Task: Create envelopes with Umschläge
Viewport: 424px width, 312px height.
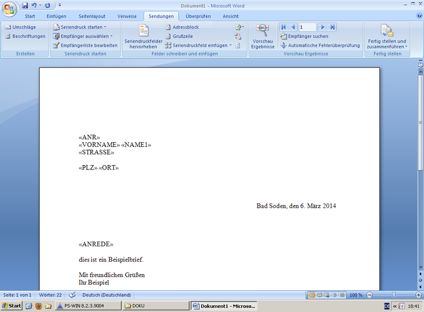Action: point(21,27)
